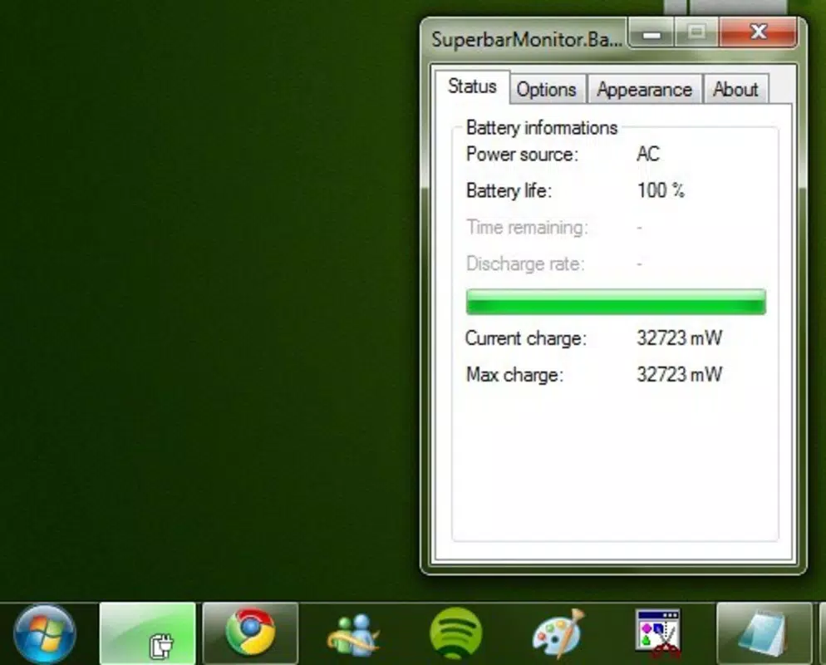
Task: Click the "Time remaining:" label
Action: click(527, 228)
